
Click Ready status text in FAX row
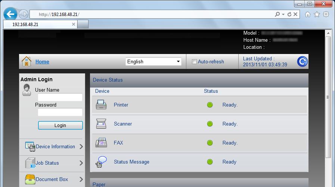pyautogui.click(x=230, y=143)
